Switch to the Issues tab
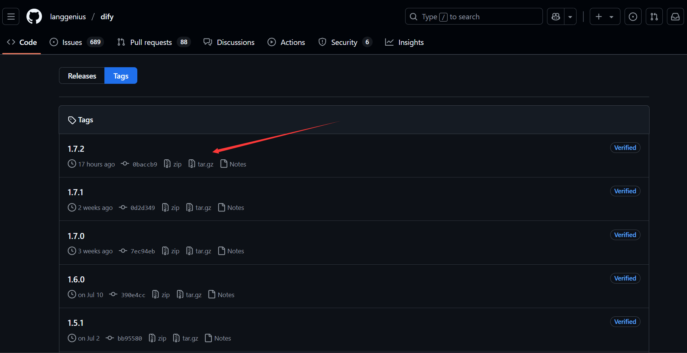This screenshot has width=687, height=353. (77, 42)
